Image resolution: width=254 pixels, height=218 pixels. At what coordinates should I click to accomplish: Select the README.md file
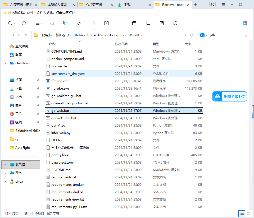[x=124, y=170]
